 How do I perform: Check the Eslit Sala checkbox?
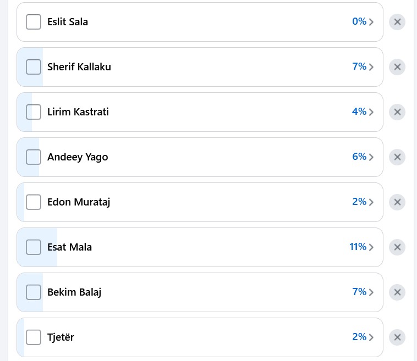(x=34, y=22)
